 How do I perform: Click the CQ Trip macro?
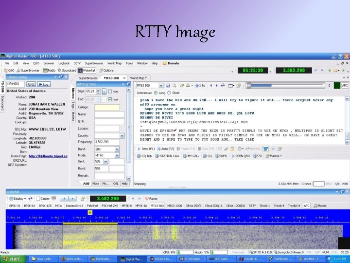coord(144,156)
